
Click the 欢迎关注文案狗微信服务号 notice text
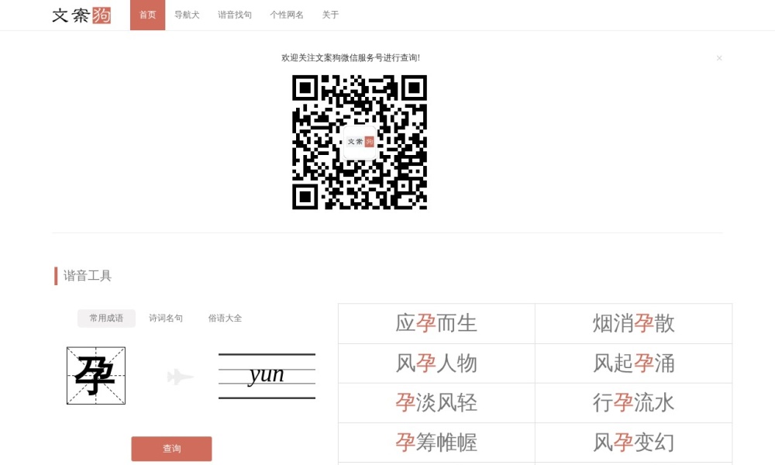[351, 58]
